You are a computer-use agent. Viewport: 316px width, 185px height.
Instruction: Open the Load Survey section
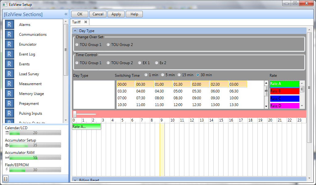point(29,74)
